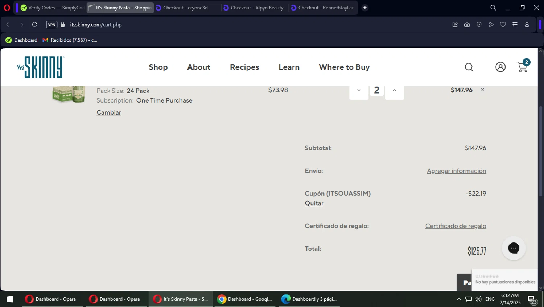Open the chat bubble widget
Image resolution: width=544 pixels, height=307 pixels.
pos(514,248)
